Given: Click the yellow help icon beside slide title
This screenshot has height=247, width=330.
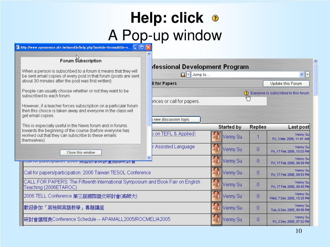Looking at the screenshot, I should [x=215, y=18].
